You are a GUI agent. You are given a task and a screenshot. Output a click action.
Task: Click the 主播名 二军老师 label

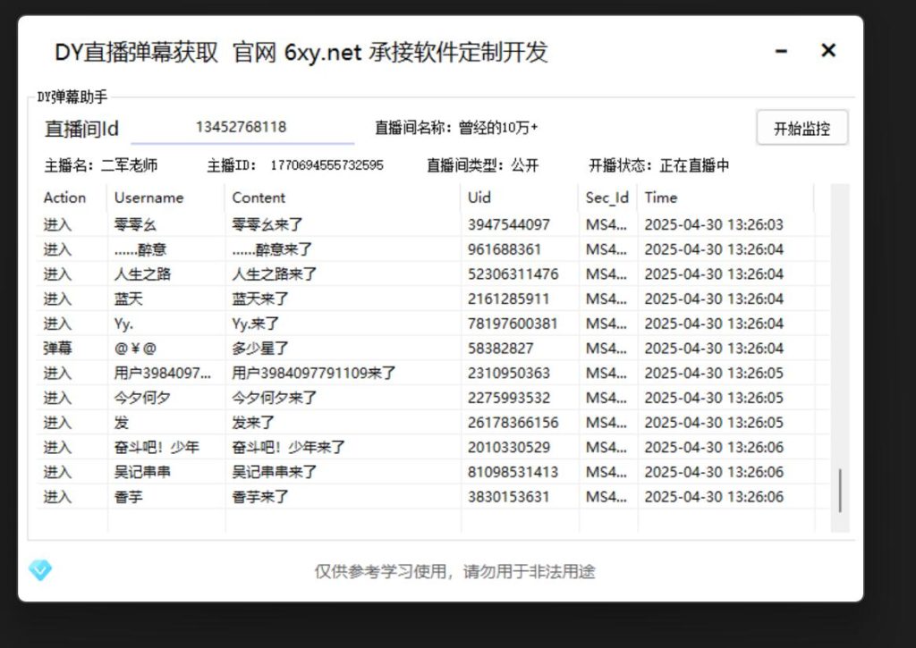coord(101,165)
